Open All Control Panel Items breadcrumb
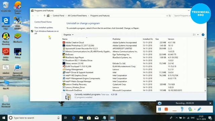 click(77, 16)
